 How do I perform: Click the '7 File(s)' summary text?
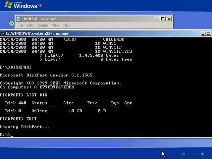coord(51,55)
